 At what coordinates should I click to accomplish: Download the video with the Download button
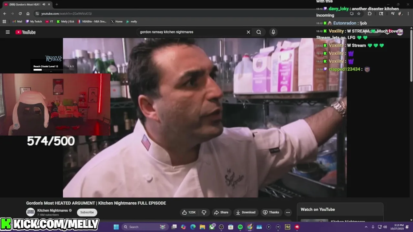[246, 212]
